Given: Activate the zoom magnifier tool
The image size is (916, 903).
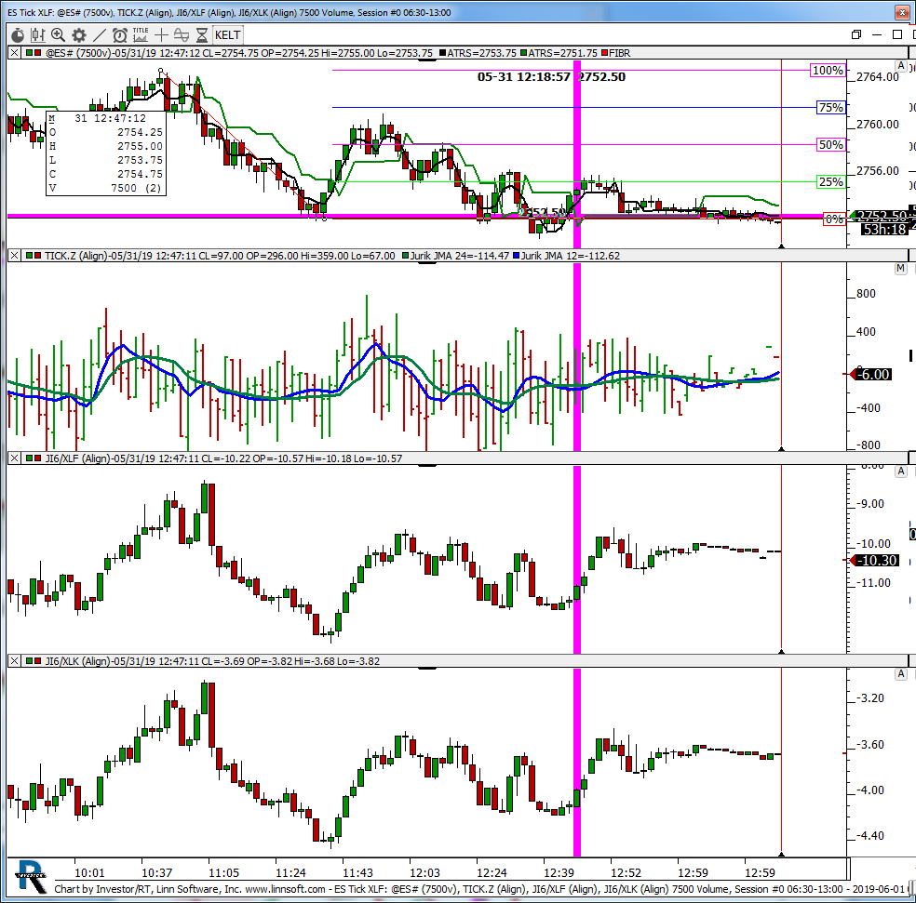Looking at the screenshot, I should [58, 35].
